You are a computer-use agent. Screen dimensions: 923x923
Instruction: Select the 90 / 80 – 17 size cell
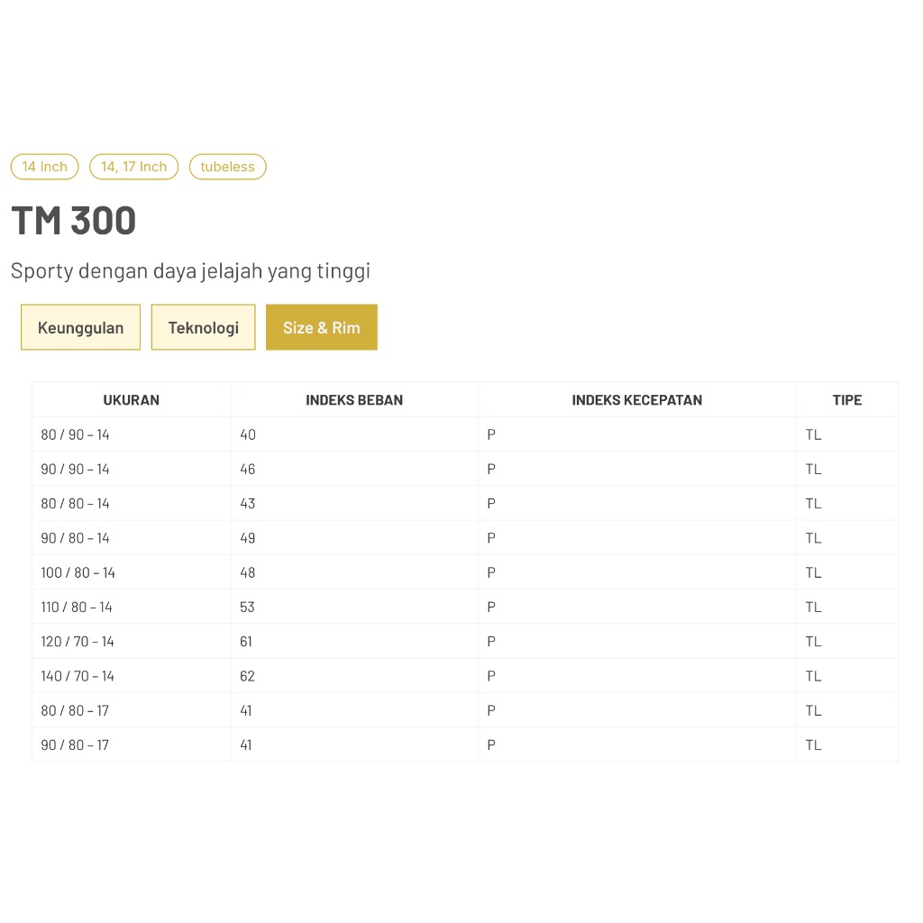(x=75, y=745)
